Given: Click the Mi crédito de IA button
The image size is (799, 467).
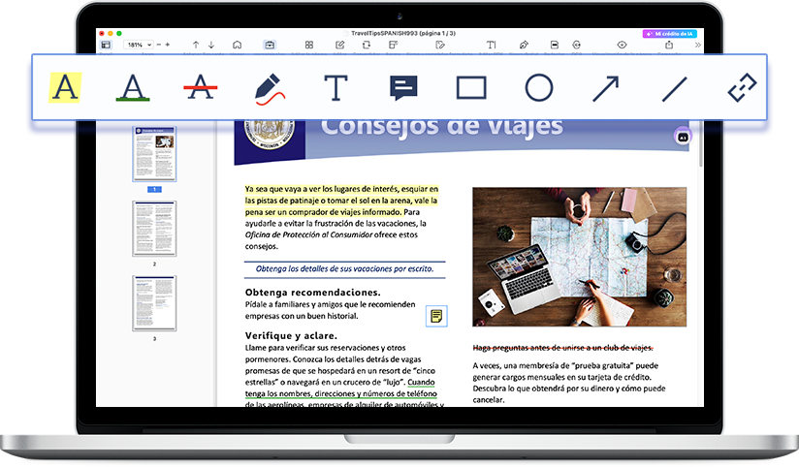Looking at the screenshot, I should point(670,34).
